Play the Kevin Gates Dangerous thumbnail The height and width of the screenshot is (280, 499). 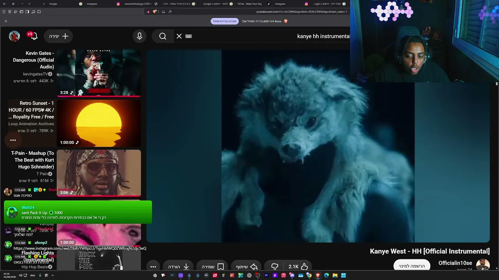[x=99, y=73]
